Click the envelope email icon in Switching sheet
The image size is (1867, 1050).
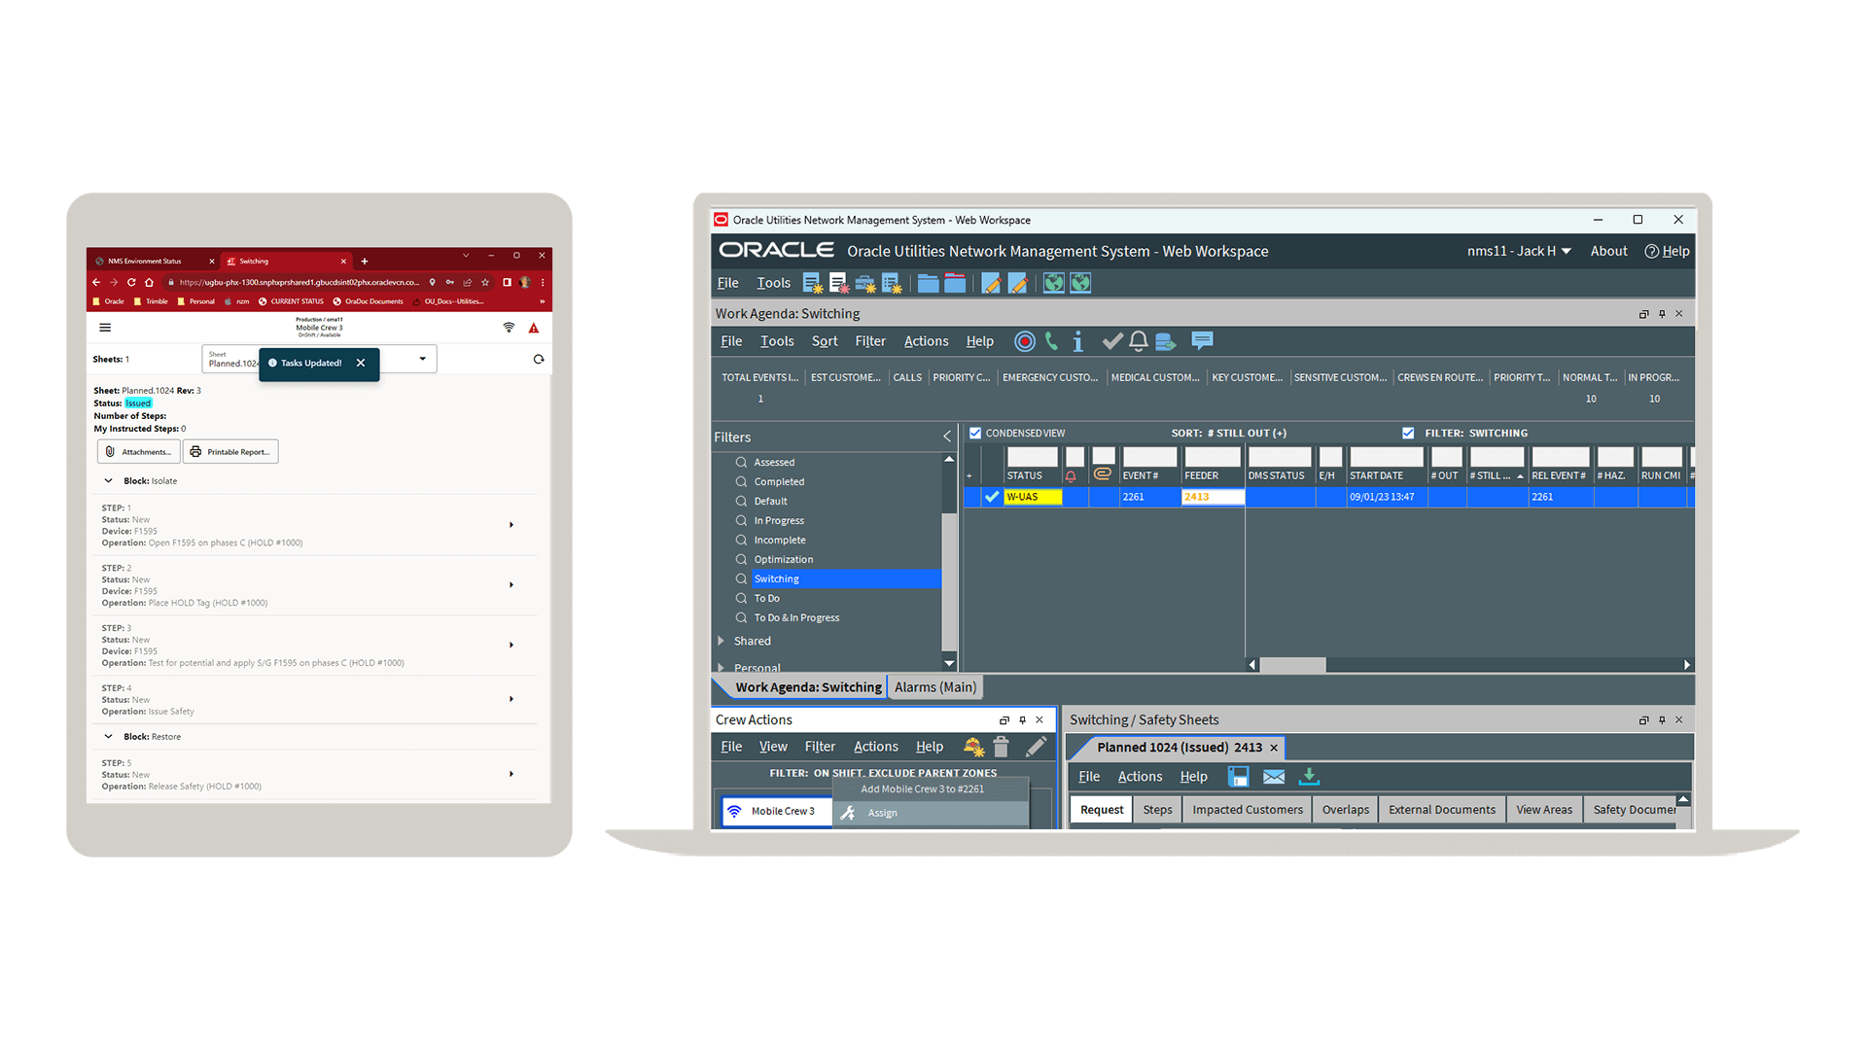coord(1274,777)
